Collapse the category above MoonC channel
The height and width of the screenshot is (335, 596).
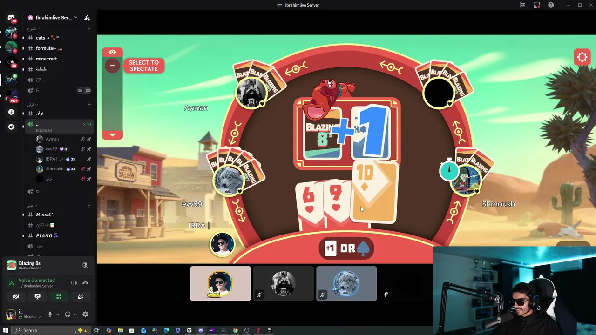[32, 205]
